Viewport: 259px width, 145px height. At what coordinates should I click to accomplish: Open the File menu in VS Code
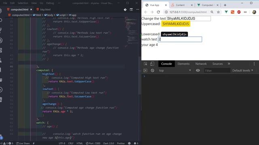point(5,3)
